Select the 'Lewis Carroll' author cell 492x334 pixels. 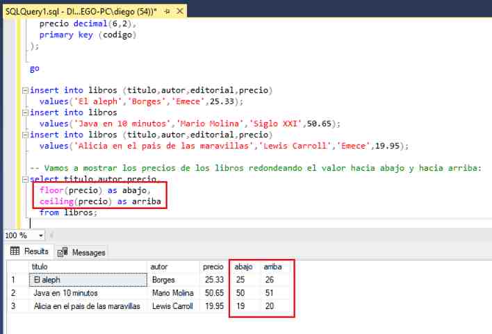click(x=173, y=306)
